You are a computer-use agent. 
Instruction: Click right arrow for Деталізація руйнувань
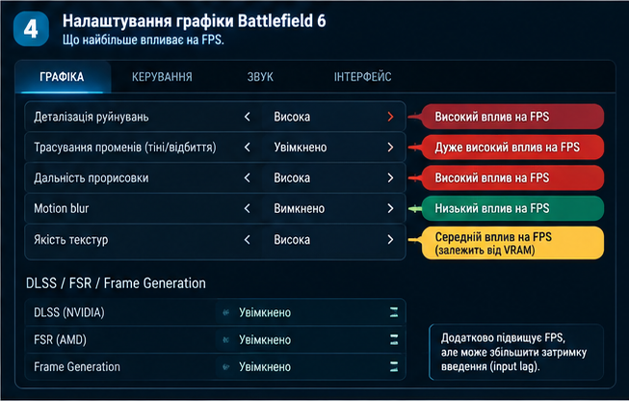(390, 117)
